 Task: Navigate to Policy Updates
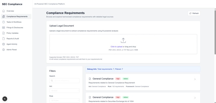[x=16, y=33]
